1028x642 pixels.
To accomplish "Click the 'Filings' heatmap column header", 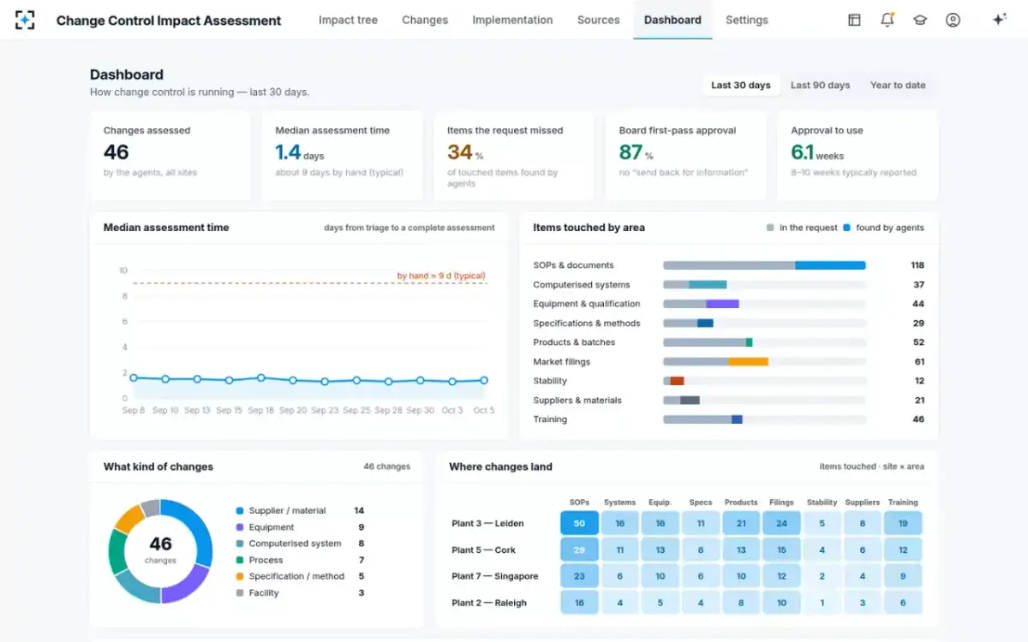I will (781, 502).
